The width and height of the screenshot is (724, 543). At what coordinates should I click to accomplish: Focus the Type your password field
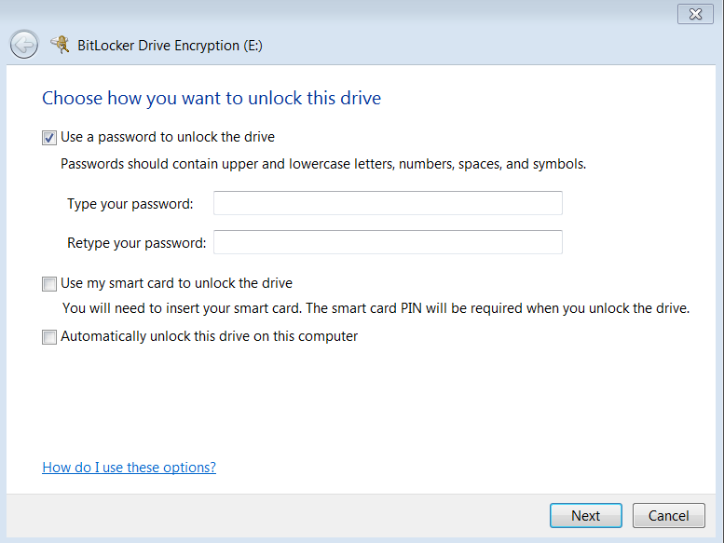(x=388, y=203)
